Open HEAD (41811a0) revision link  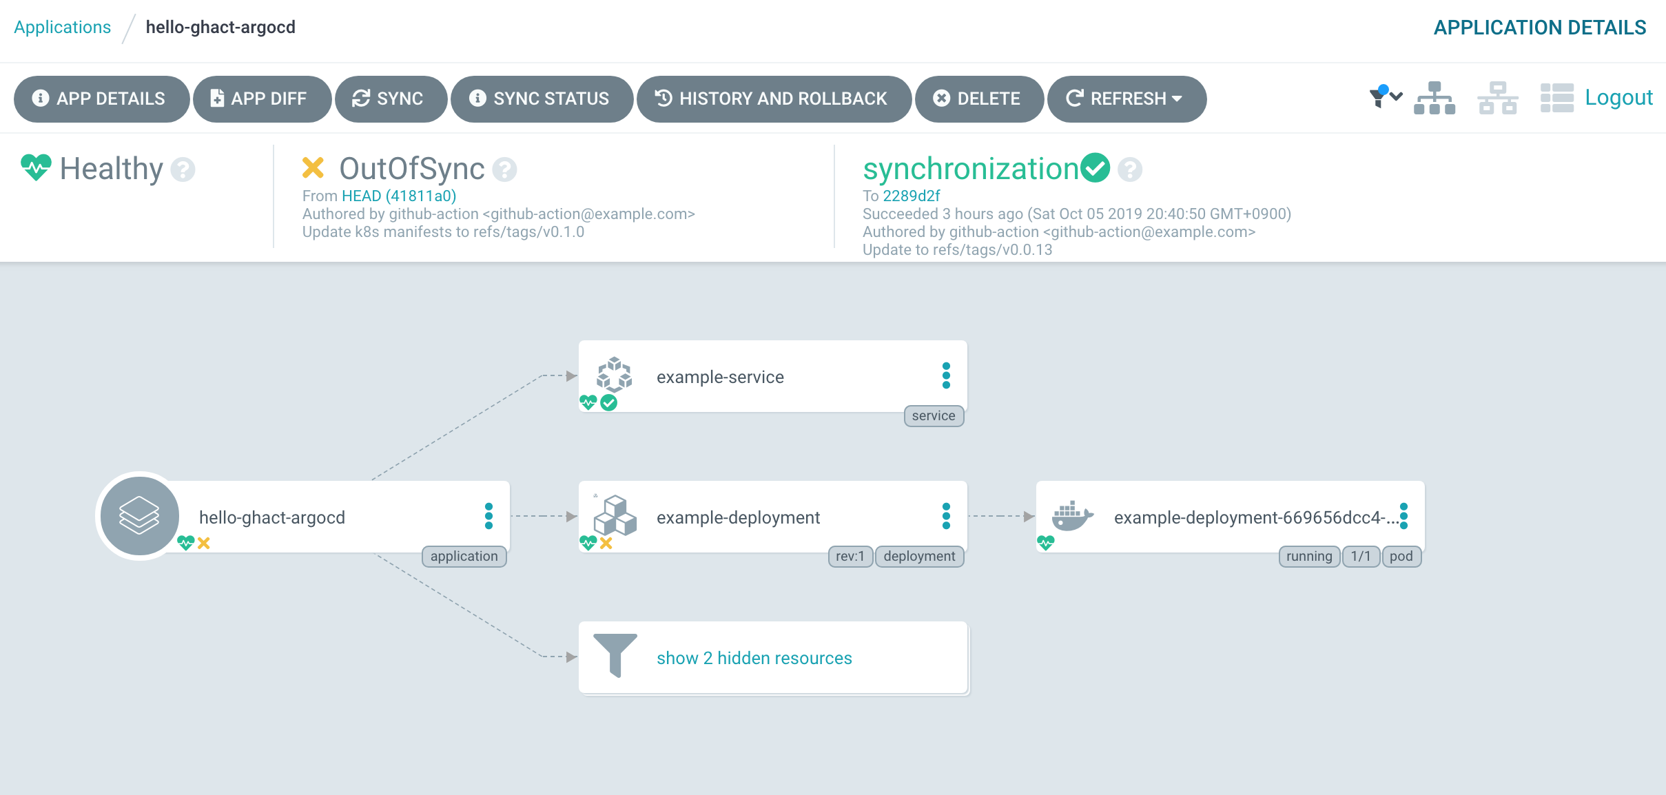(399, 196)
